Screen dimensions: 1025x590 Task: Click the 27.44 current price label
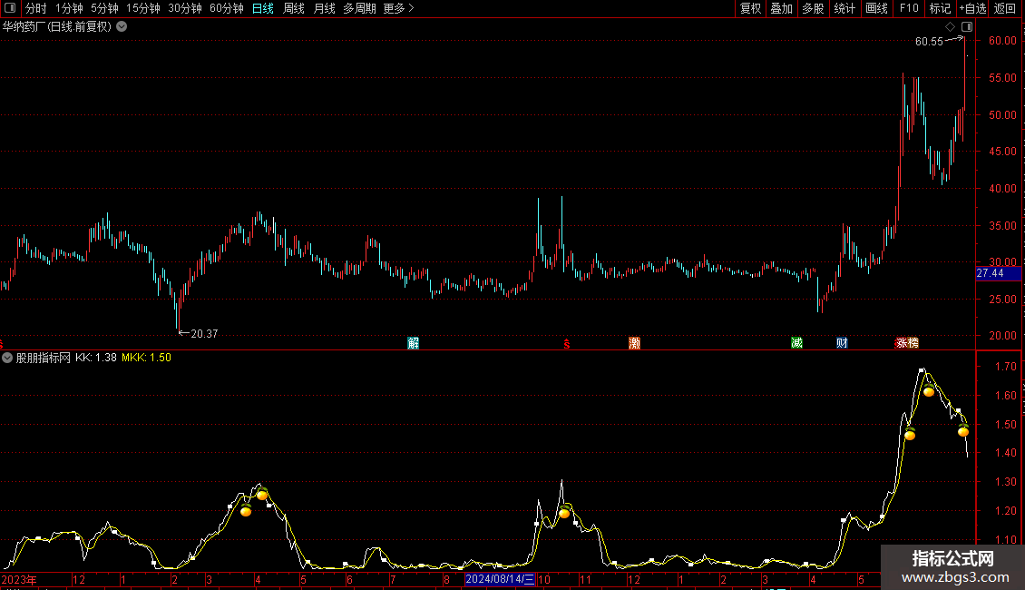998,273
